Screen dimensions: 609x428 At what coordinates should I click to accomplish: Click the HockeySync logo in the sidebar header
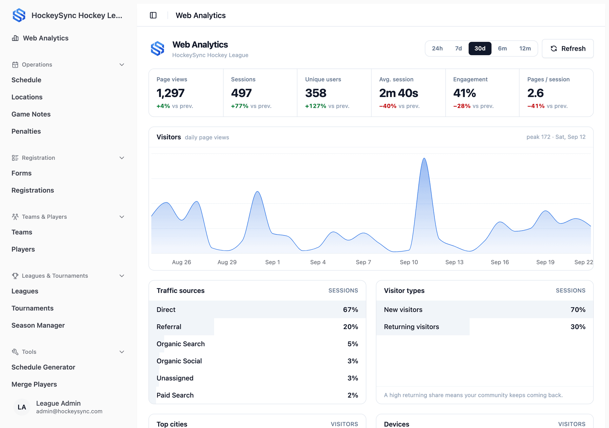pyautogui.click(x=19, y=15)
